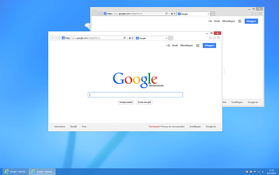Click the Google Nederland logo
This screenshot has width=279, height=175.
[x=138, y=80]
